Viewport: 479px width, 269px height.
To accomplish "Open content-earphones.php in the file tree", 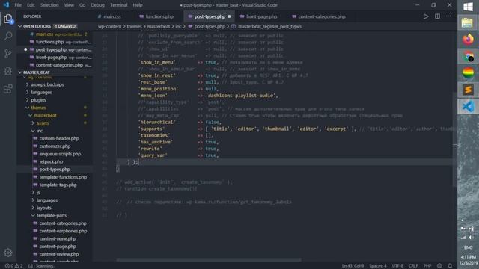I will pos(63,231).
